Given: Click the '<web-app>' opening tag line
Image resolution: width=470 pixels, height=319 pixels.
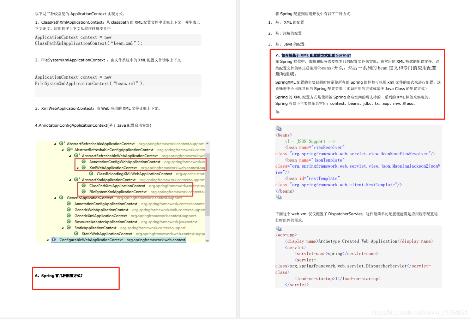Looking at the screenshot, I should tap(286, 235).
